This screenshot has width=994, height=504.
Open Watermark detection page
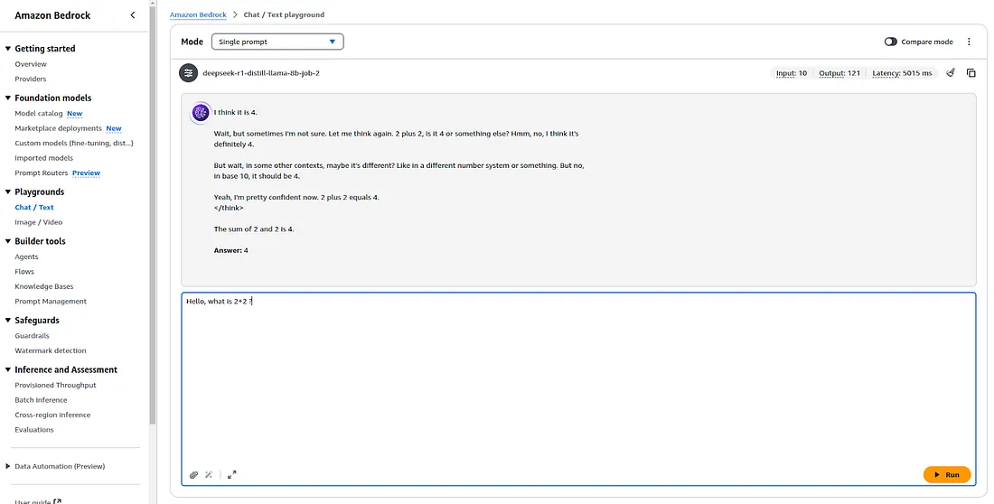pos(50,350)
